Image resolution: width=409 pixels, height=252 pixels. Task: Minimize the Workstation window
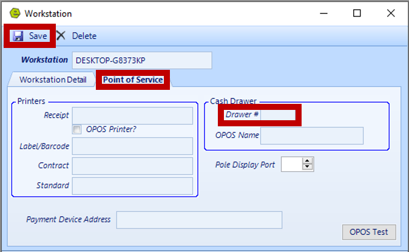click(323, 13)
